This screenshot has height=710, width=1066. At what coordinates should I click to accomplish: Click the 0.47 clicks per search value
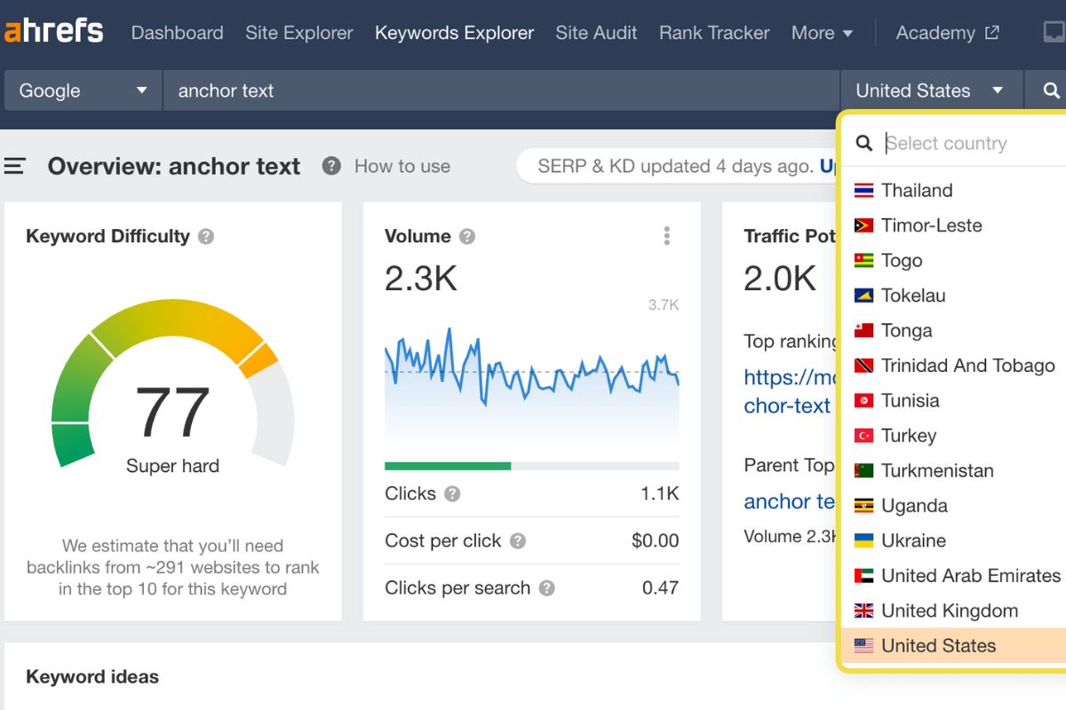660,588
